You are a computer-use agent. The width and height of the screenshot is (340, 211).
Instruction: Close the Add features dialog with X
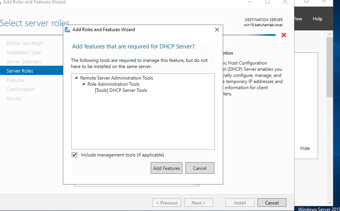[217, 30]
